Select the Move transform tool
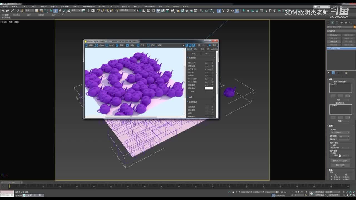The height and width of the screenshot is (200, 356). coord(56,11)
